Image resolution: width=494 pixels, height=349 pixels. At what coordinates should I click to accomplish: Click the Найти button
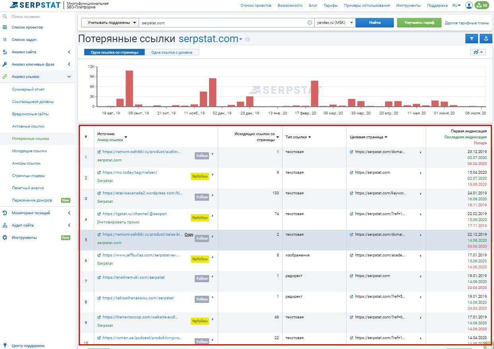tap(375, 23)
